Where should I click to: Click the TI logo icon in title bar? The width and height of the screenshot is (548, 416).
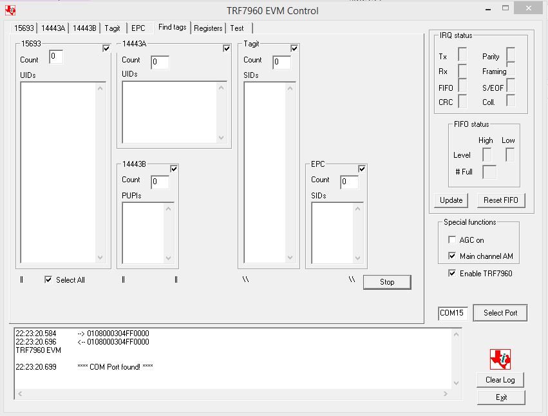(x=10, y=10)
